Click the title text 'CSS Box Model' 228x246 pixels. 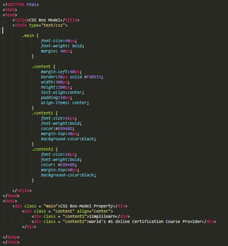click(44, 20)
